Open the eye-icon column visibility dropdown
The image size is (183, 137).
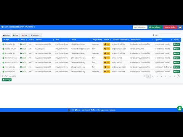point(35,35)
